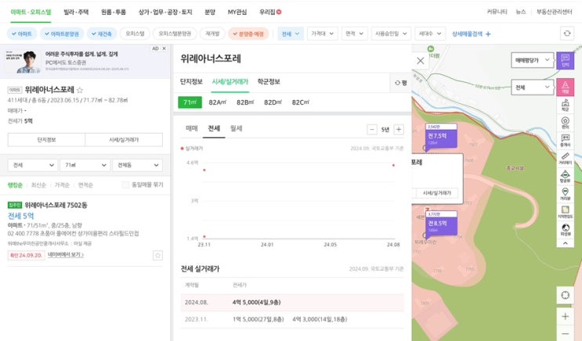Select the 거리재기 distance measure tool
The height and width of the screenshot is (341, 582).
click(x=565, y=158)
